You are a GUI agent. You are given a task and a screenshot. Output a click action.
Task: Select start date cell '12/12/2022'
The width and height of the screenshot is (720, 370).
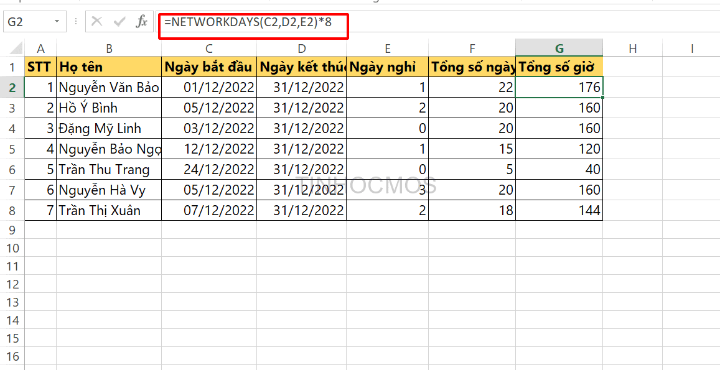tap(209, 149)
